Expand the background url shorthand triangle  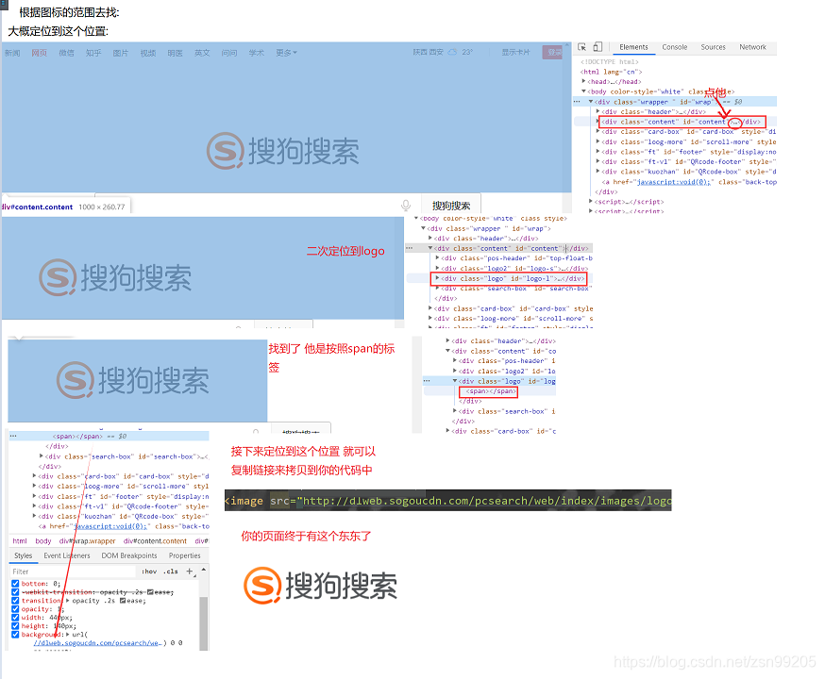[x=68, y=635]
